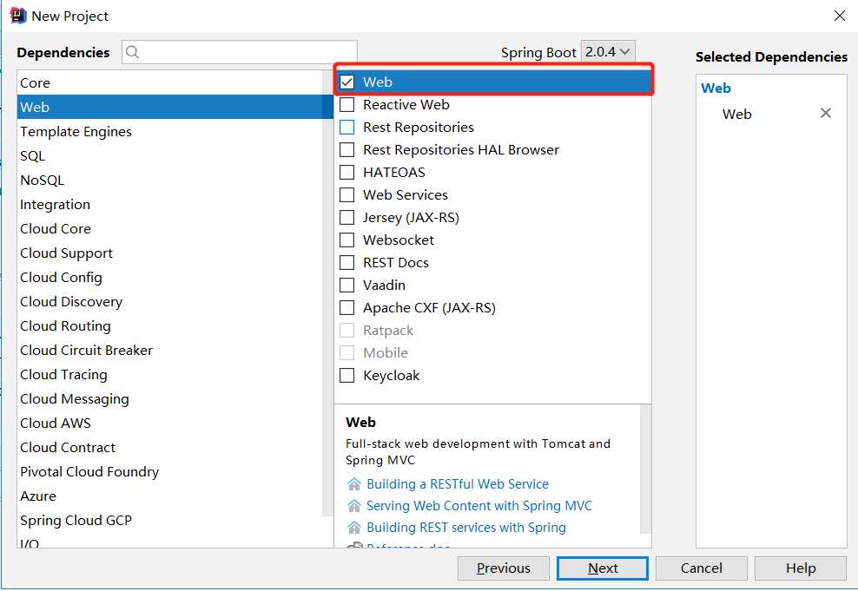This screenshot has width=858, height=591.
Task: Close the New Project dialog
Action: click(840, 16)
